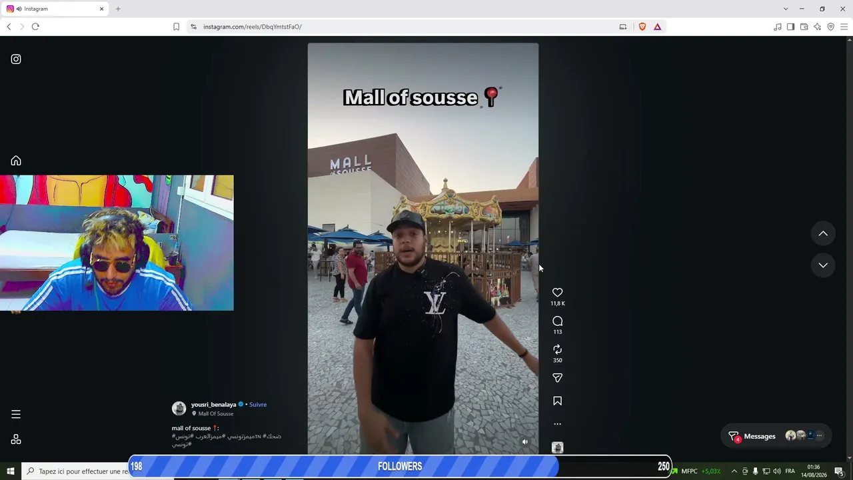Open the clock showing 01:36

(814, 471)
